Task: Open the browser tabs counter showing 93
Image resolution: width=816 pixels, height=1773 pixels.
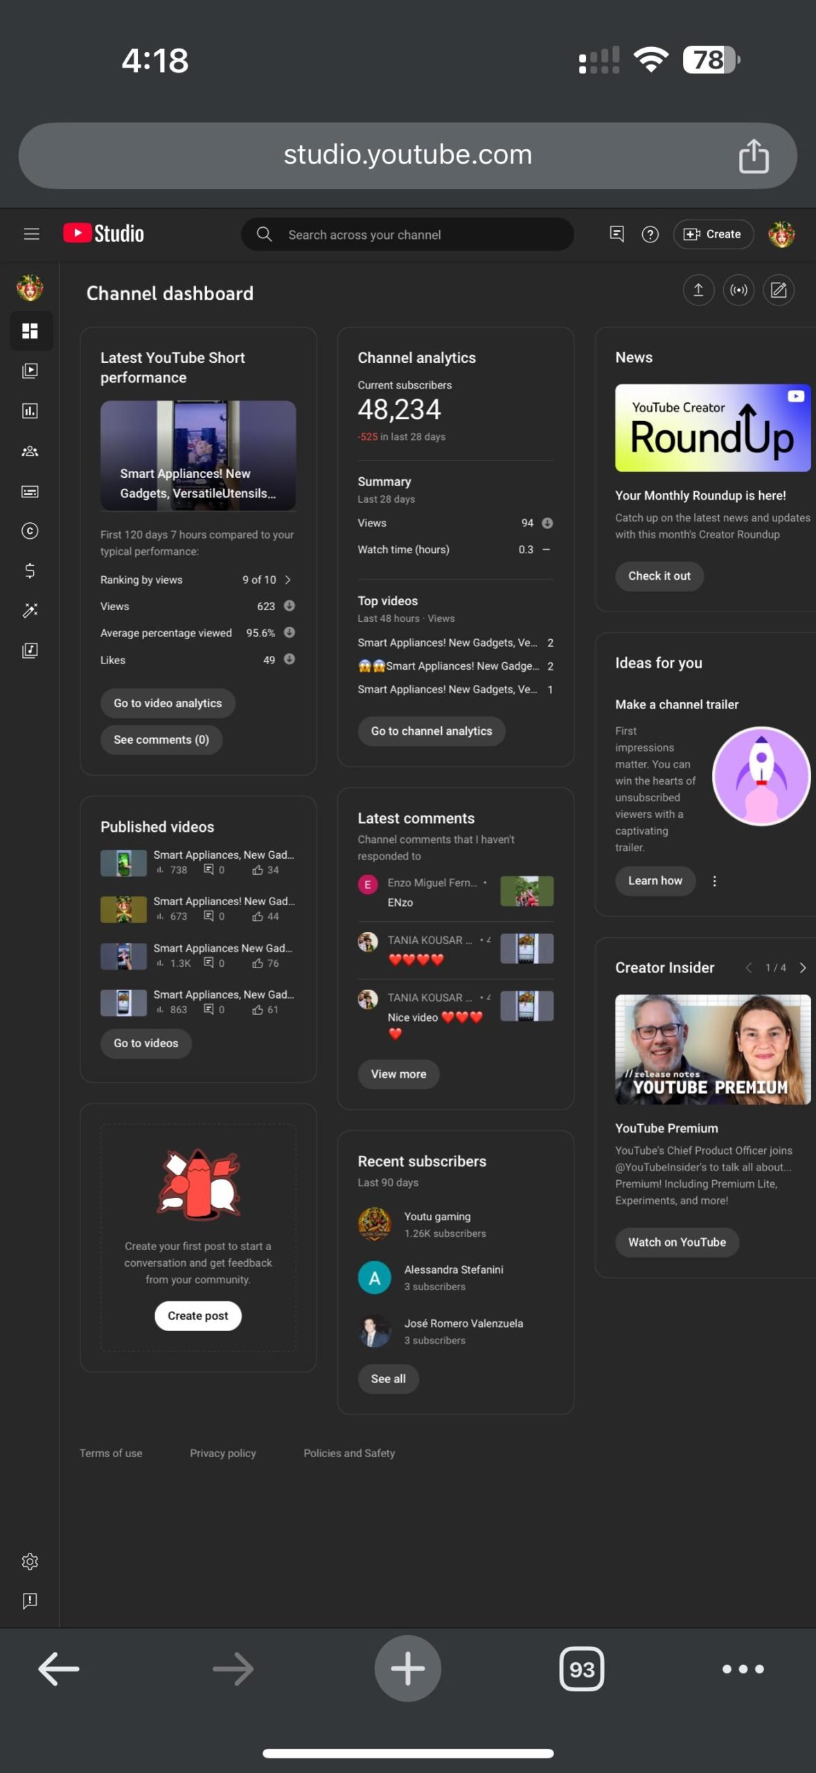Action: (581, 1669)
